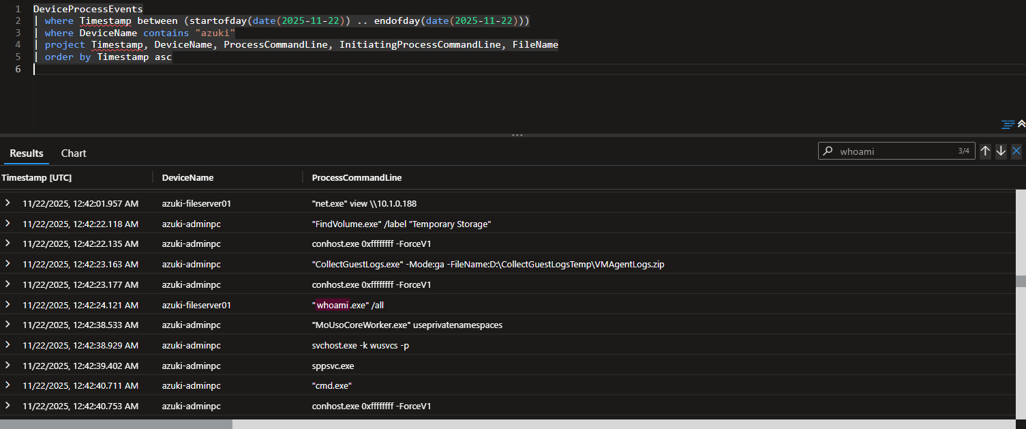Collapse the query editor with double chevron
This screenshot has width=1026, height=429.
[x=1021, y=124]
